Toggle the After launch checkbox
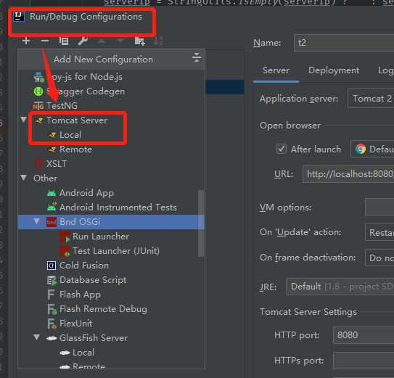Viewport: 394px width, 378px height. (282, 149)
